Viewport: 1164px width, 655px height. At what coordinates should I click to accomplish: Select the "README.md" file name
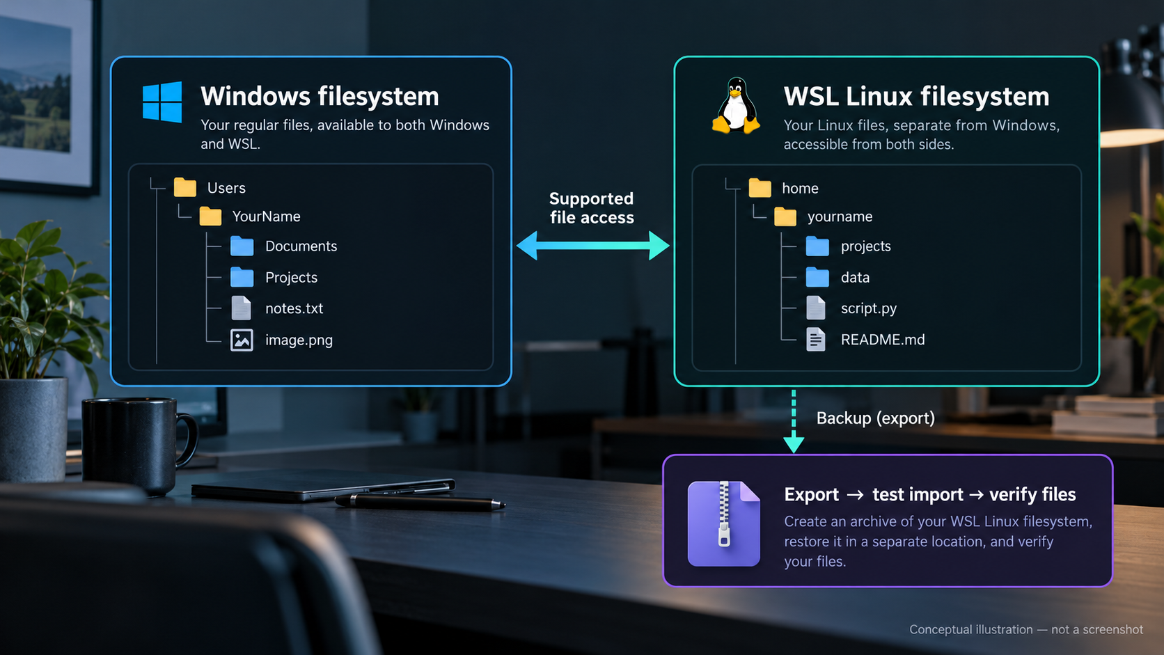pos(883,340)
